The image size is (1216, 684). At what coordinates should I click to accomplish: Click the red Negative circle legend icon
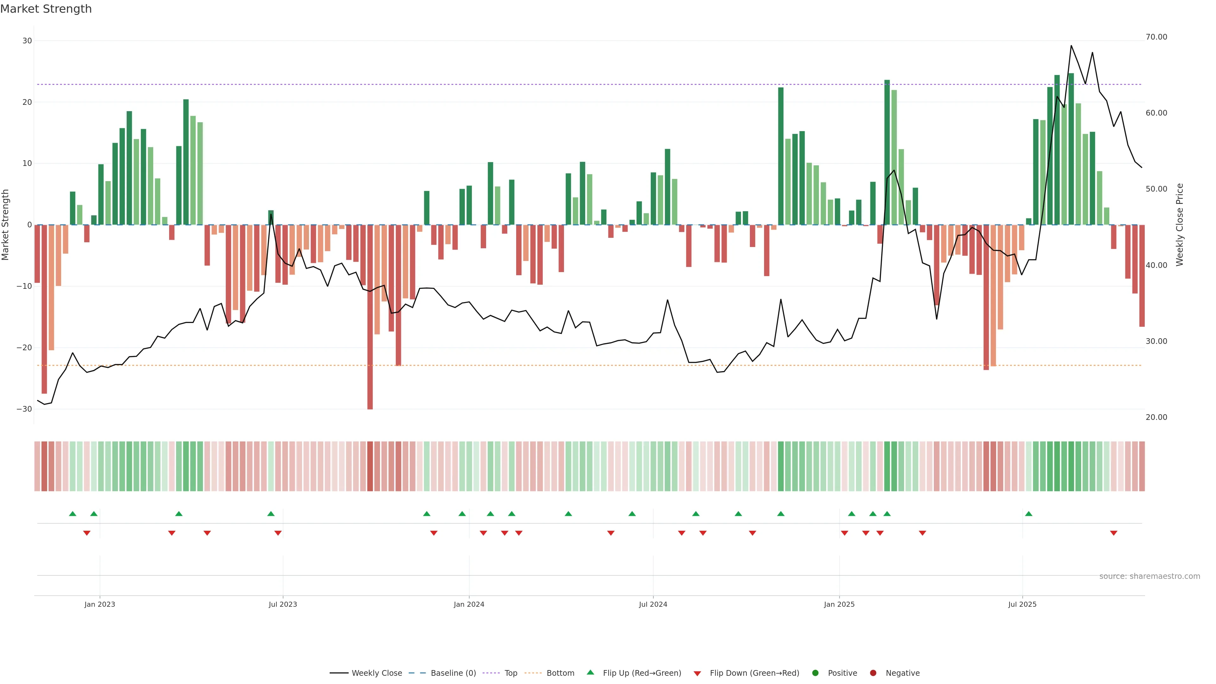point(873,673)
